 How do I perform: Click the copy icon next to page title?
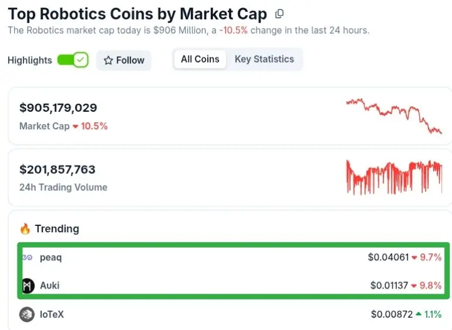(x=279, y=13)
